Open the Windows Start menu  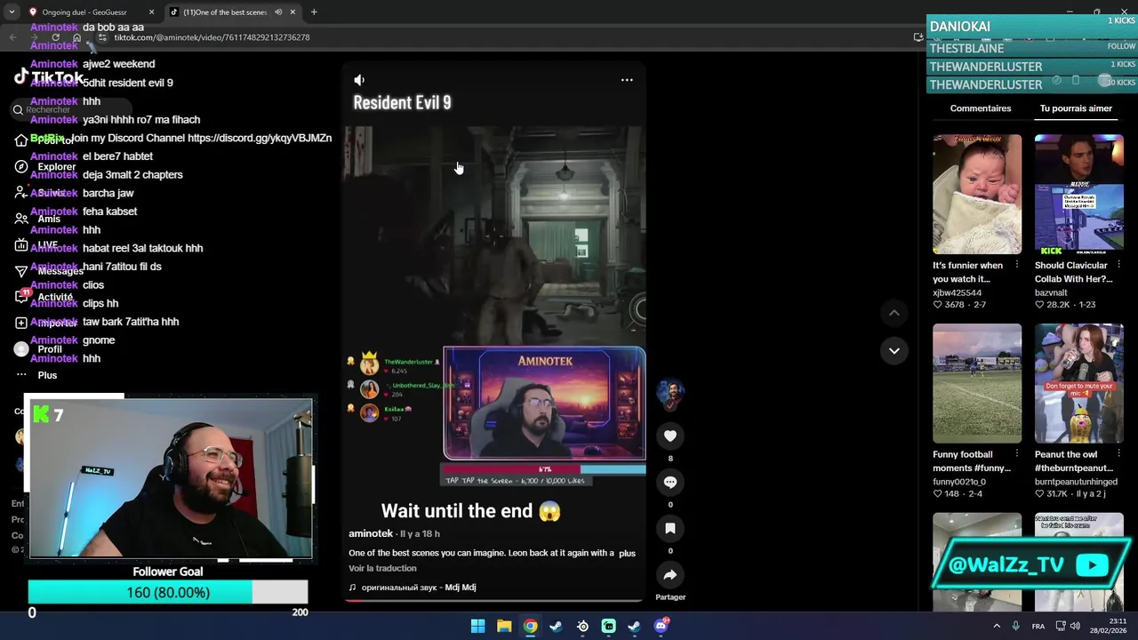tap(477, 627)
